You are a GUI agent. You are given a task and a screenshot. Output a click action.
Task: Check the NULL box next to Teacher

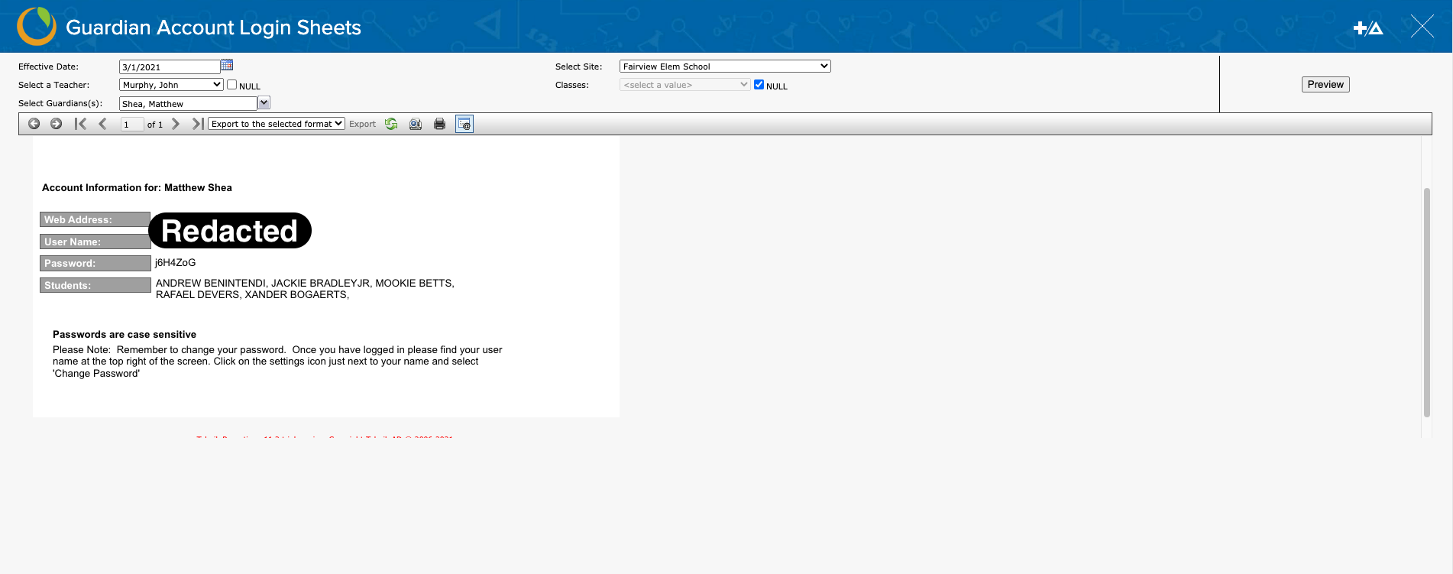tap(231, 85)
